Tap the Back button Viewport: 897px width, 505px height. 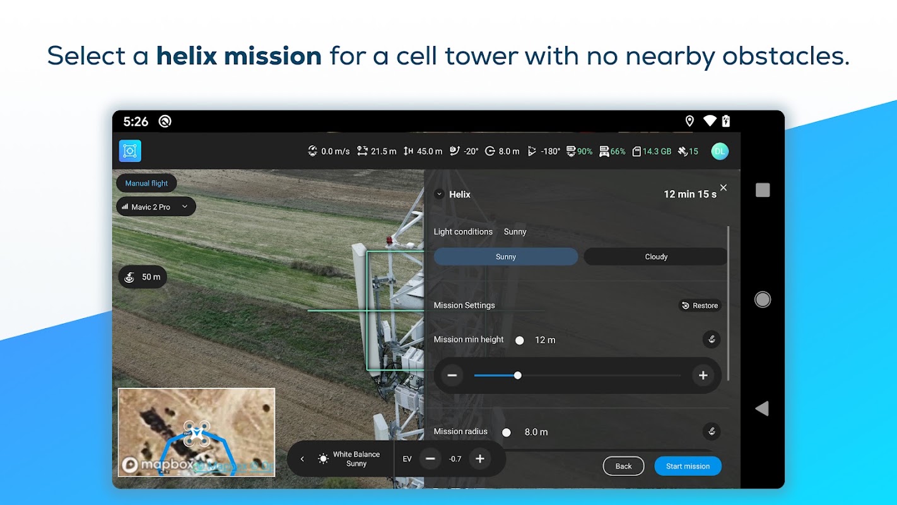pyautogui.click(x=623, y=466)
